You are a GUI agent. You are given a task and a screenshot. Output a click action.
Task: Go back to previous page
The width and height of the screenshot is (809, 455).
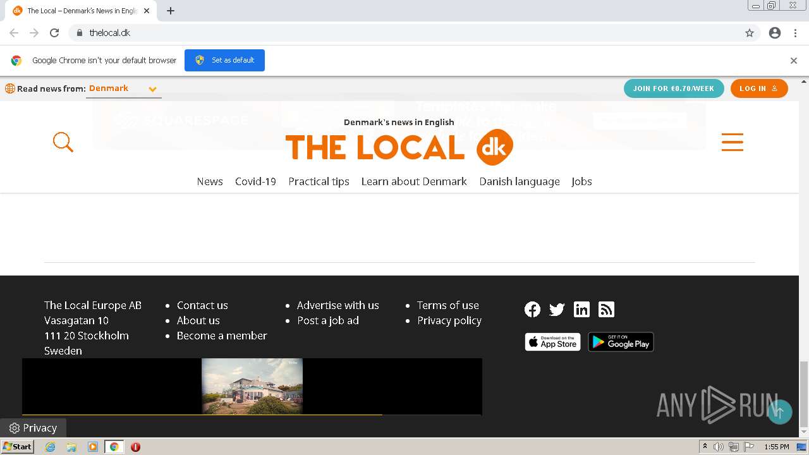tap(14, 33)
